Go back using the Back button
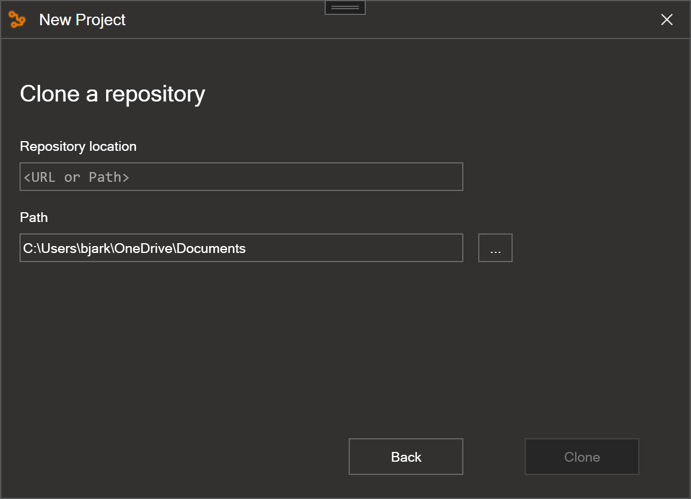 point(406,457)
